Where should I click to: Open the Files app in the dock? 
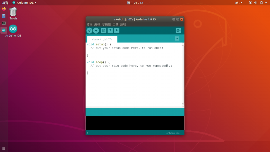click(4, 16)
